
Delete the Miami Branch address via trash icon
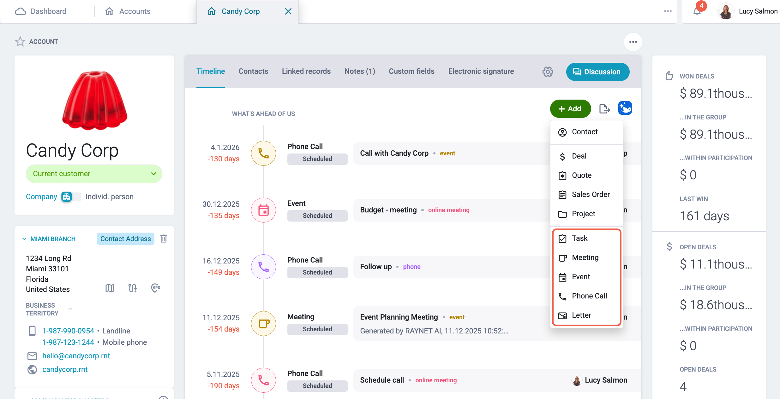point(164,239)
